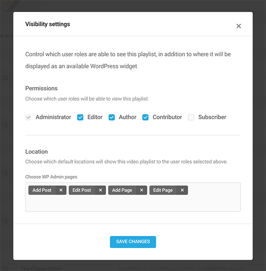Uncheck the Editor role checkbox
Screen dimensions: 266x271
80,117
